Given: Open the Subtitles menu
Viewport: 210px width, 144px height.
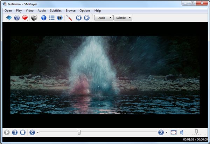Looking at the screenshot, I should coord(56,10).
